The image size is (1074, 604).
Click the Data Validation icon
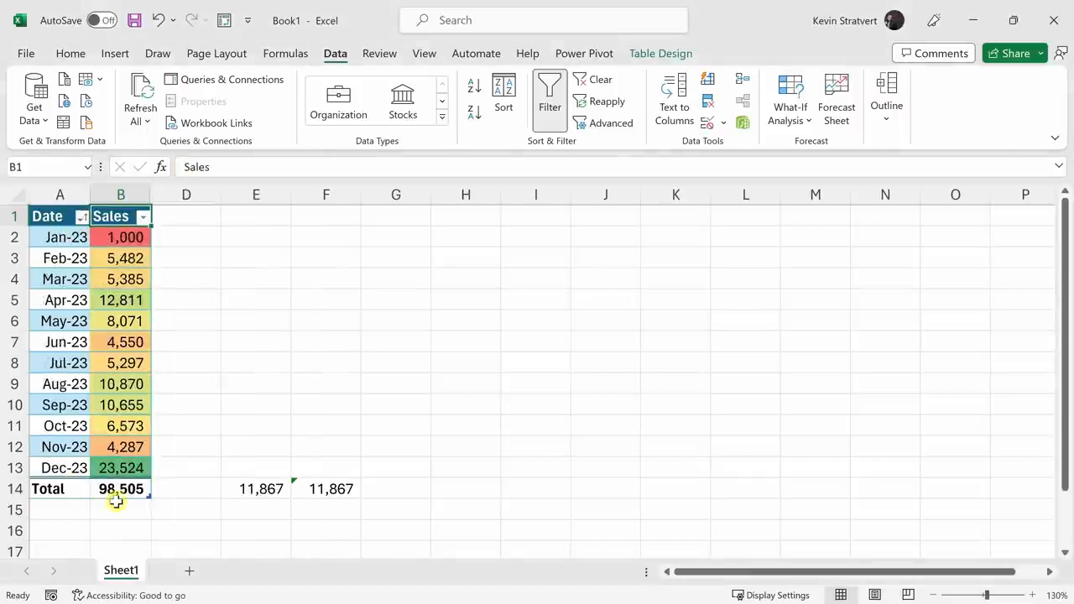[707, 122]
